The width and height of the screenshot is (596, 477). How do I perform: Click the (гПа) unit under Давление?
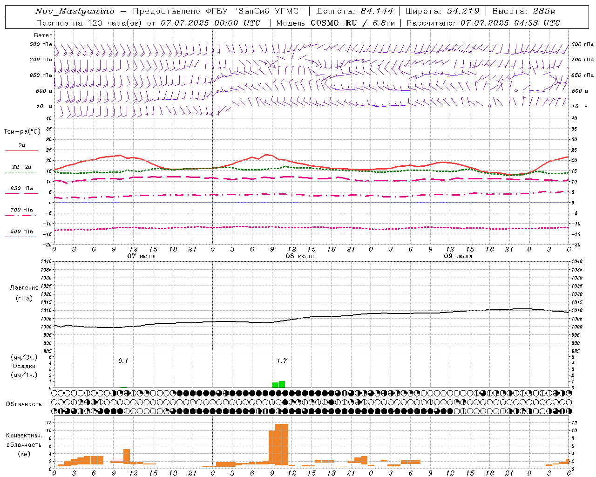[24, 298]
